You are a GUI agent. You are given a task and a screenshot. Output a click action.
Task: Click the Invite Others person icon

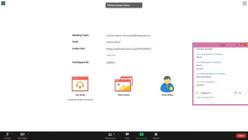pos(167,84)
